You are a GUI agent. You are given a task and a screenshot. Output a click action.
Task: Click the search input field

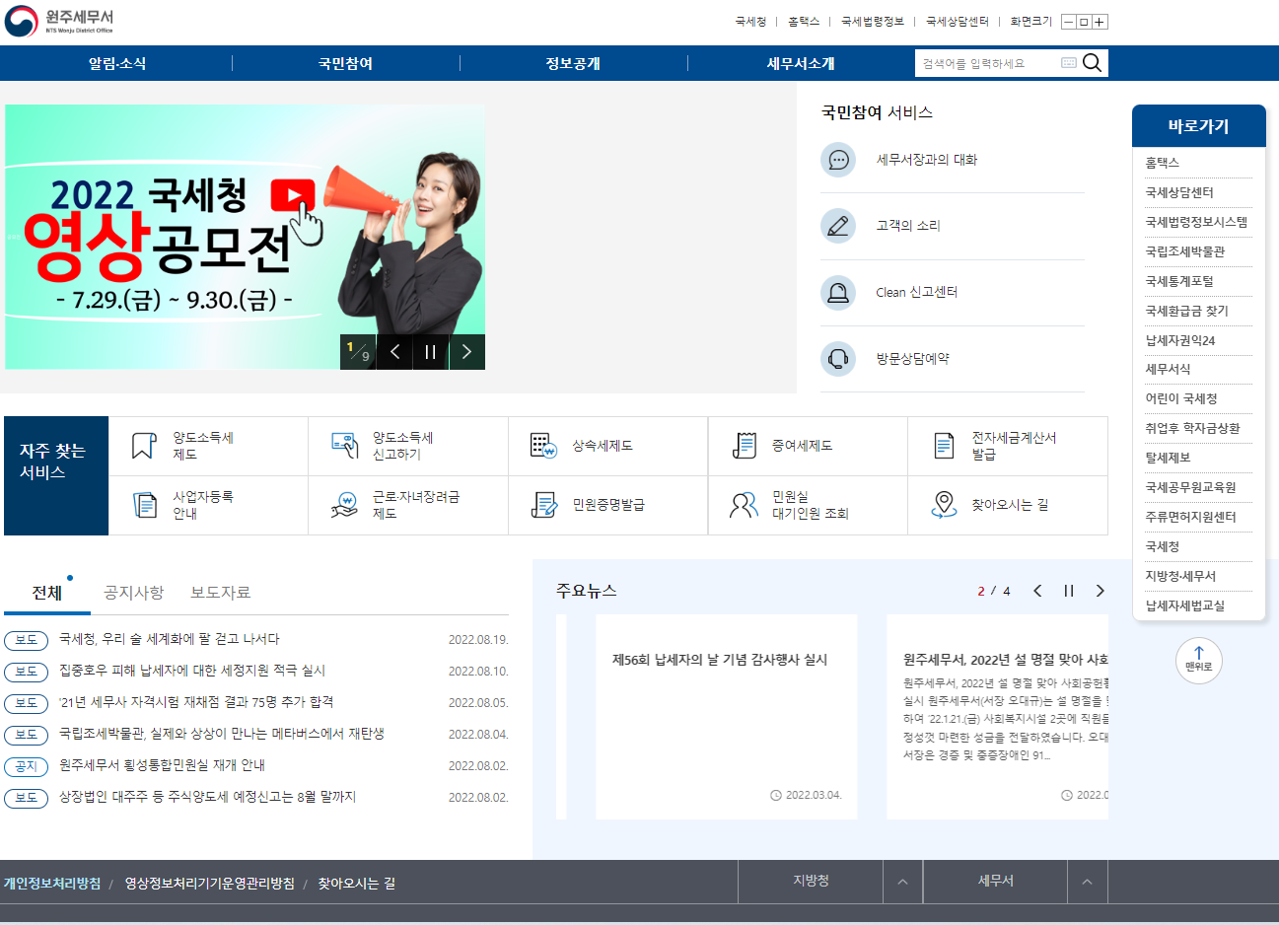pyautogui.click(x=986, y=63)
